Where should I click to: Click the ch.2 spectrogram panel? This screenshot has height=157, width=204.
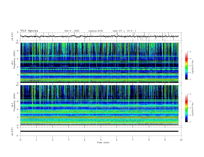tap(99, 105)
